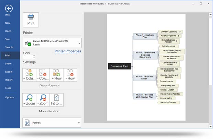Click preview scrollbar down arrow
The image size is (213, 139).
tap(210, 127)
